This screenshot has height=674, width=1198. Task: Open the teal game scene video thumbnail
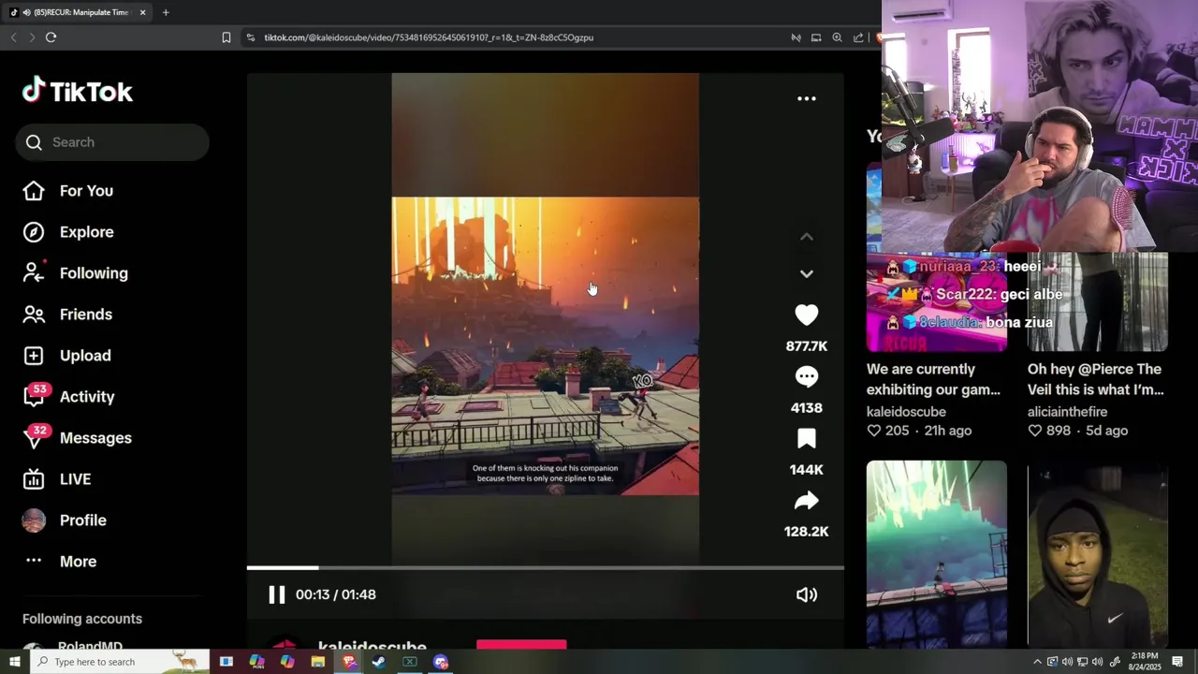pyautogui.click(x=936, y=554)
